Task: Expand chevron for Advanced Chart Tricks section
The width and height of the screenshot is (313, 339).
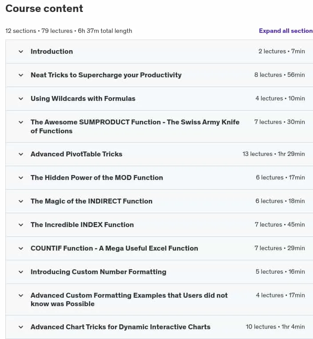Action: tap(21, 327)
